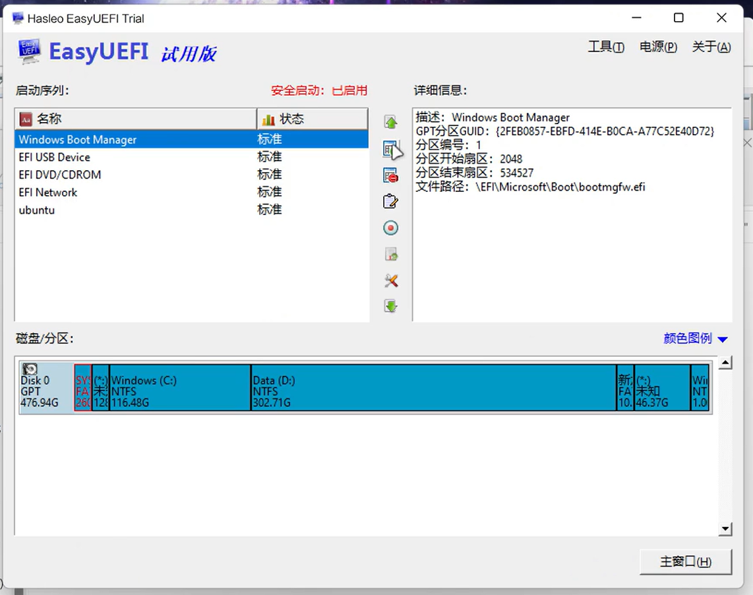Expand the 颜色图例 dropdown
The width and height of the screenshot is (753, 595).
pyautogui.click(x=696, y=338)
